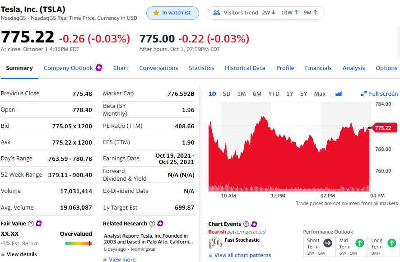
Task: Click the lock icon beside View more
Action: [105, 259]
